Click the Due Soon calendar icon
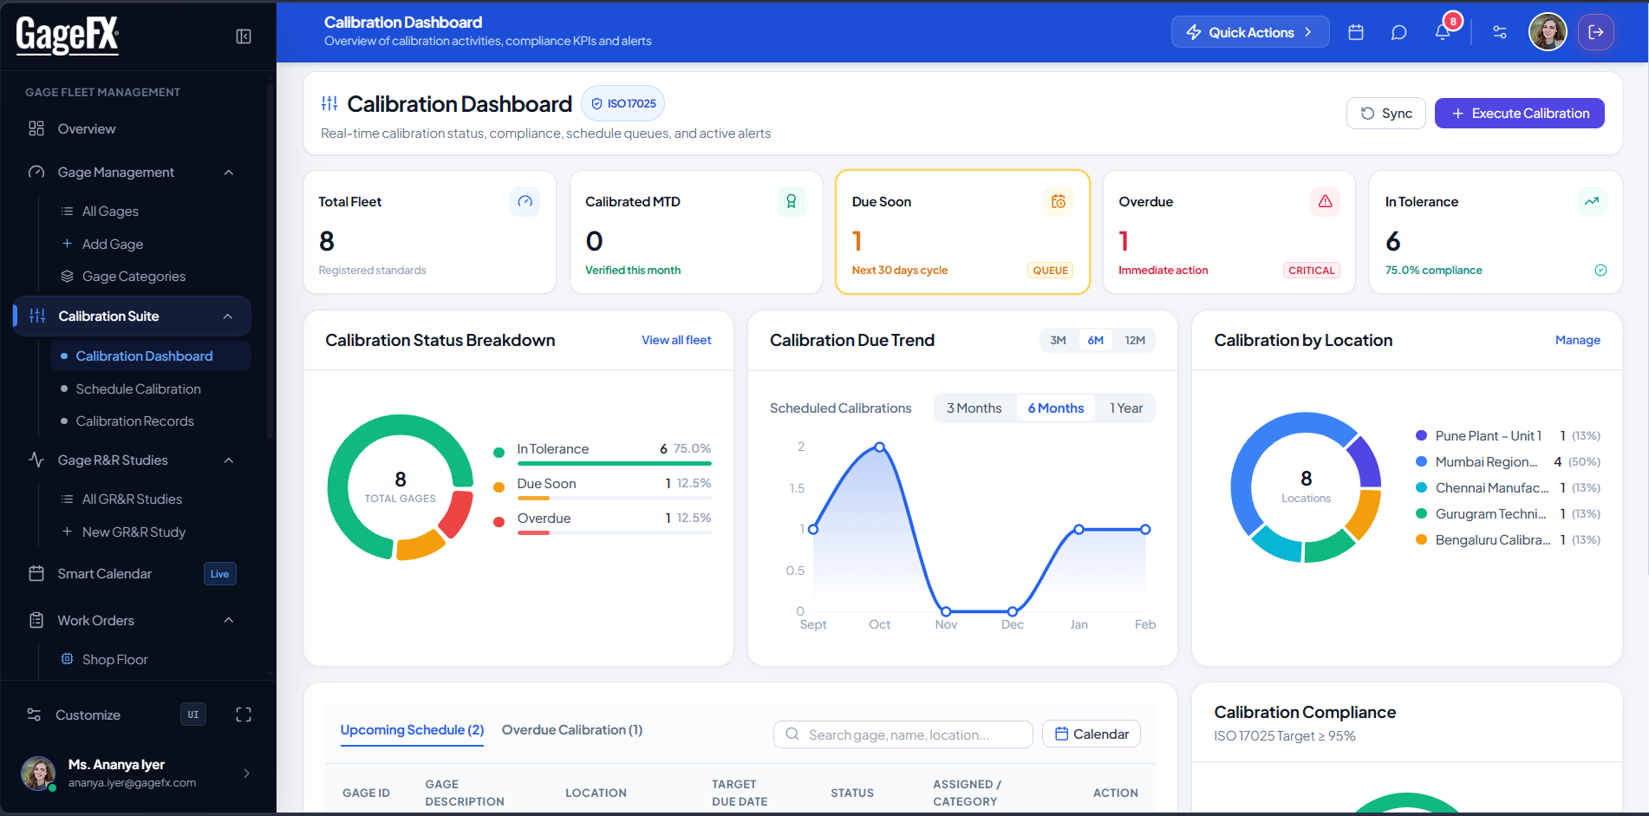The width and height of the screenshot is (1649, 816). click(1059, 201)
